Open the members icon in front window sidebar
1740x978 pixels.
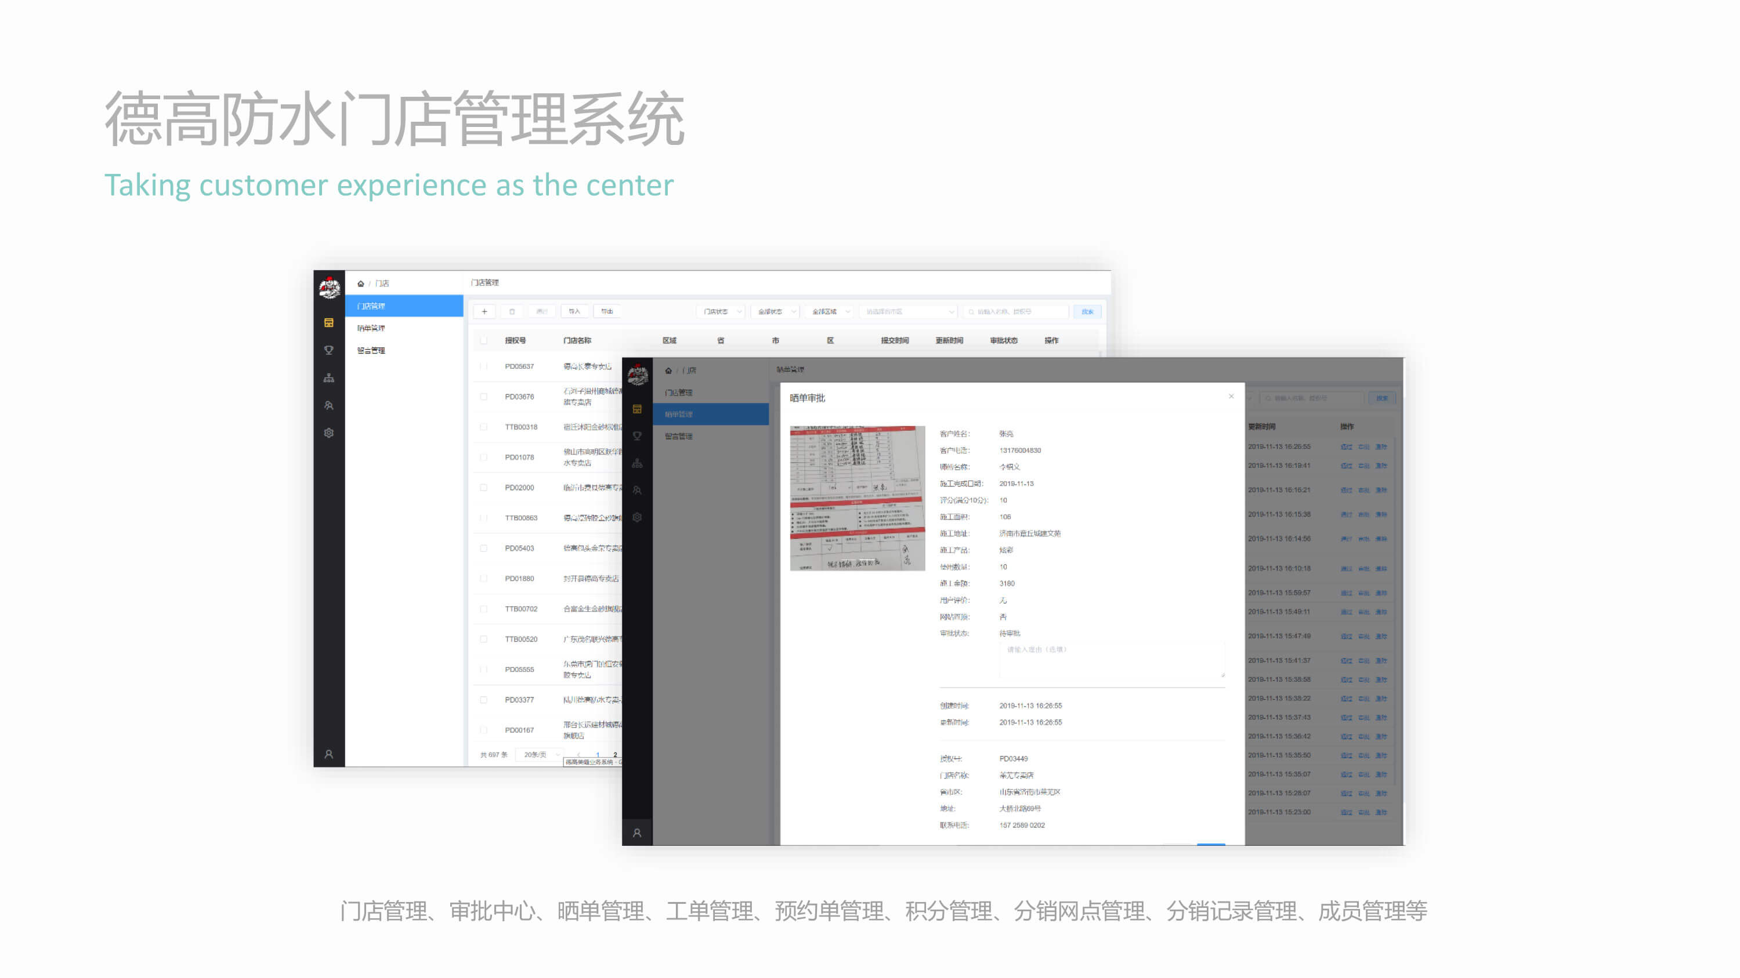(x=637, y=490)
